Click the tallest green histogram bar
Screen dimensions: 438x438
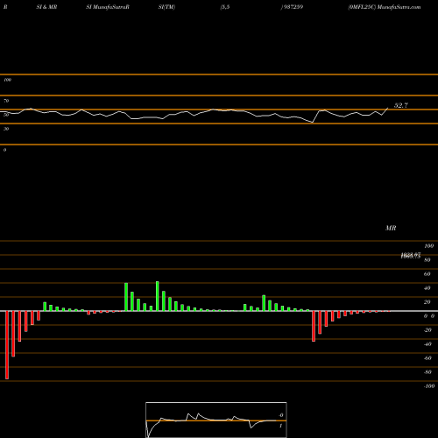158,296
